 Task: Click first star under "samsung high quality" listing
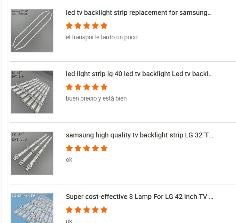(69, 149)
